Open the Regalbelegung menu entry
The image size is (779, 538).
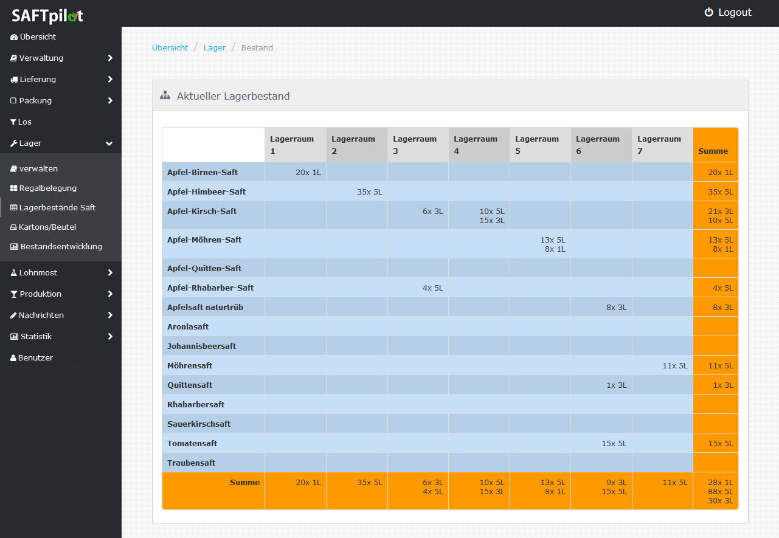tap(47, 188)
